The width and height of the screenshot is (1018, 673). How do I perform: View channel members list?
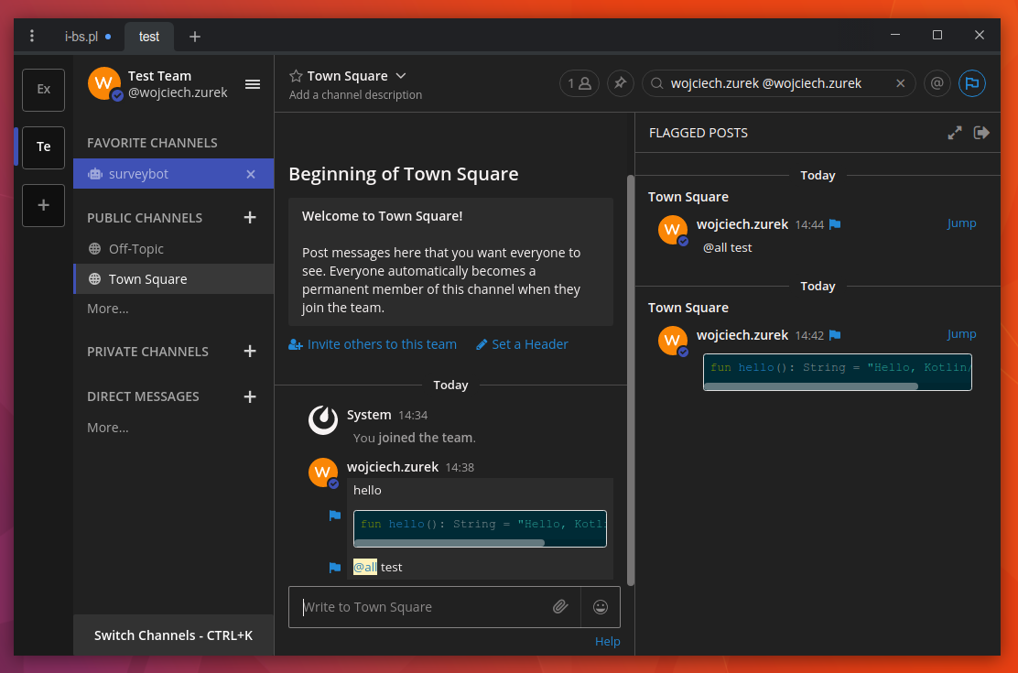click(x=579, y=83)
